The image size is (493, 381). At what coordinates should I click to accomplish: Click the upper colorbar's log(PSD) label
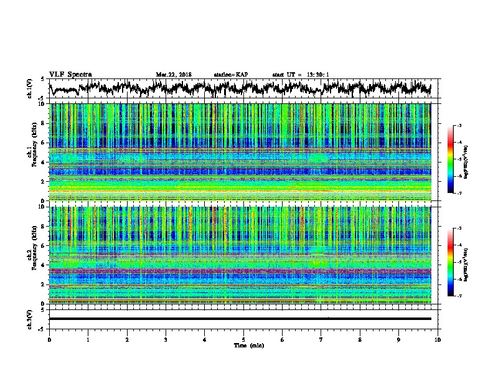pyautogui.click(x=466, y=162)
